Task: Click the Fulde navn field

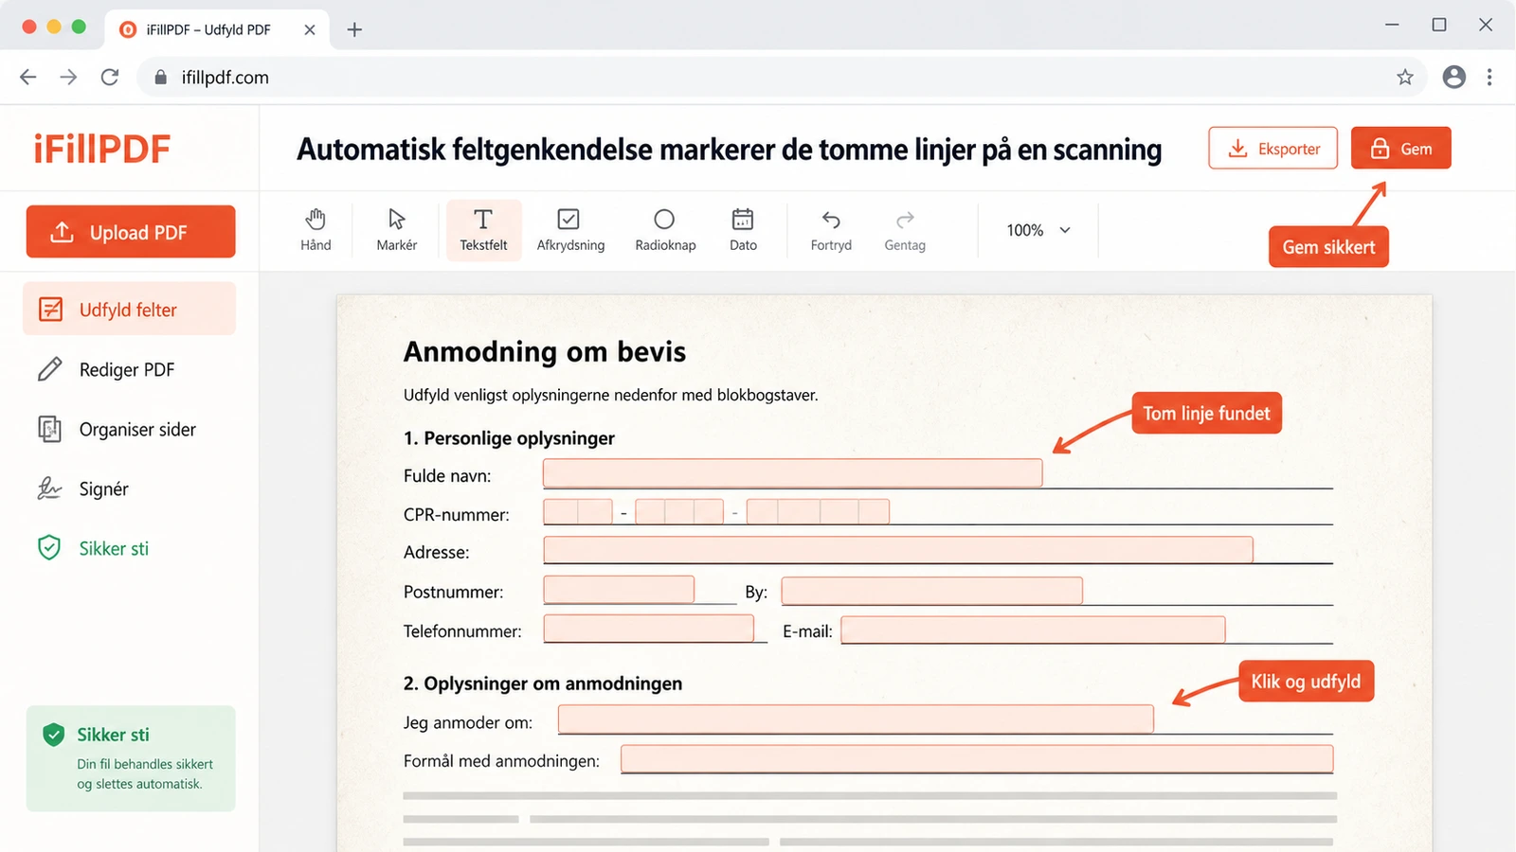Action: click(792, 473)
